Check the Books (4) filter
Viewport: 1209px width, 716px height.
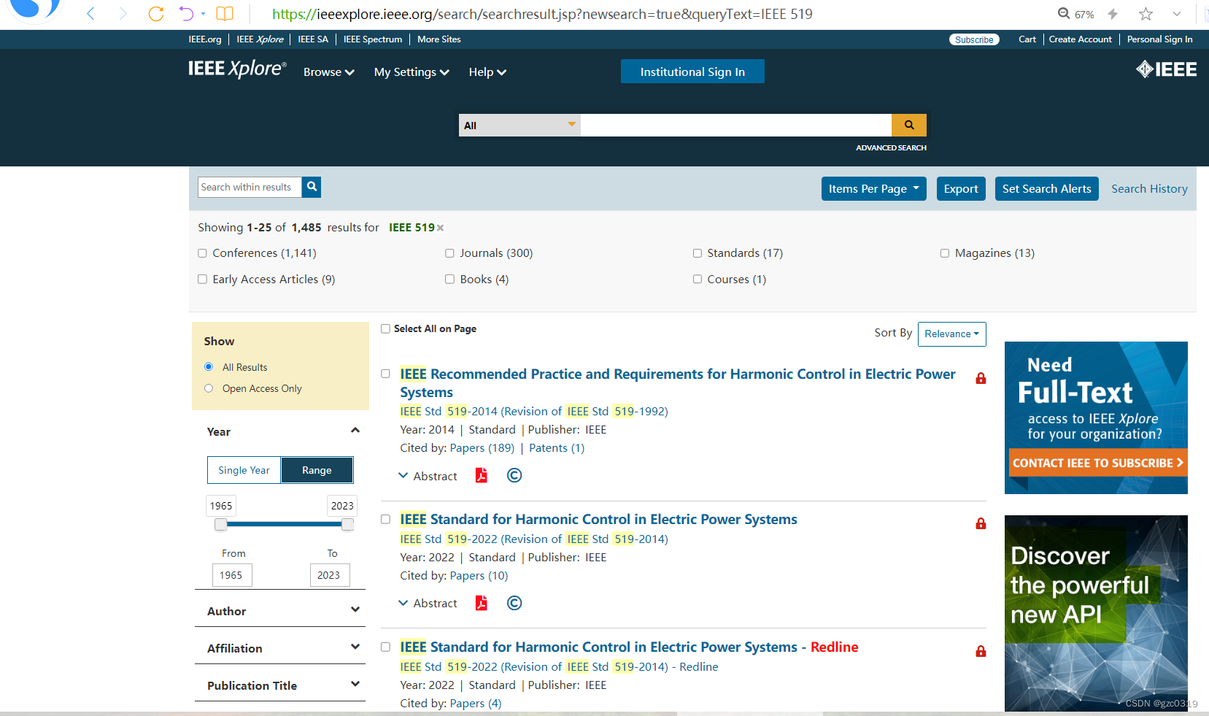pos(449,279)
